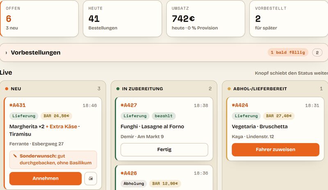Click the Lieferung tag on order #A431

(24, 116)
